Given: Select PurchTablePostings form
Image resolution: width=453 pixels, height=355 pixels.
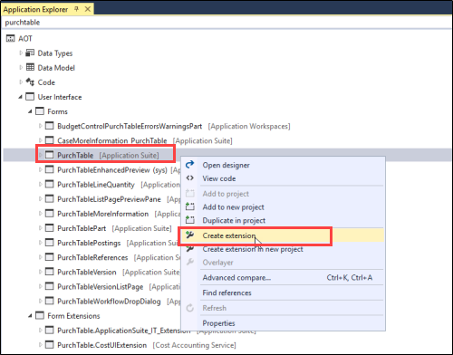Looking at the screenshot, I should click(89, 243).
